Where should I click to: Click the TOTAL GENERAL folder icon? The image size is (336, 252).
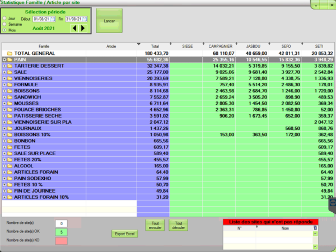[x=10, y=53]
